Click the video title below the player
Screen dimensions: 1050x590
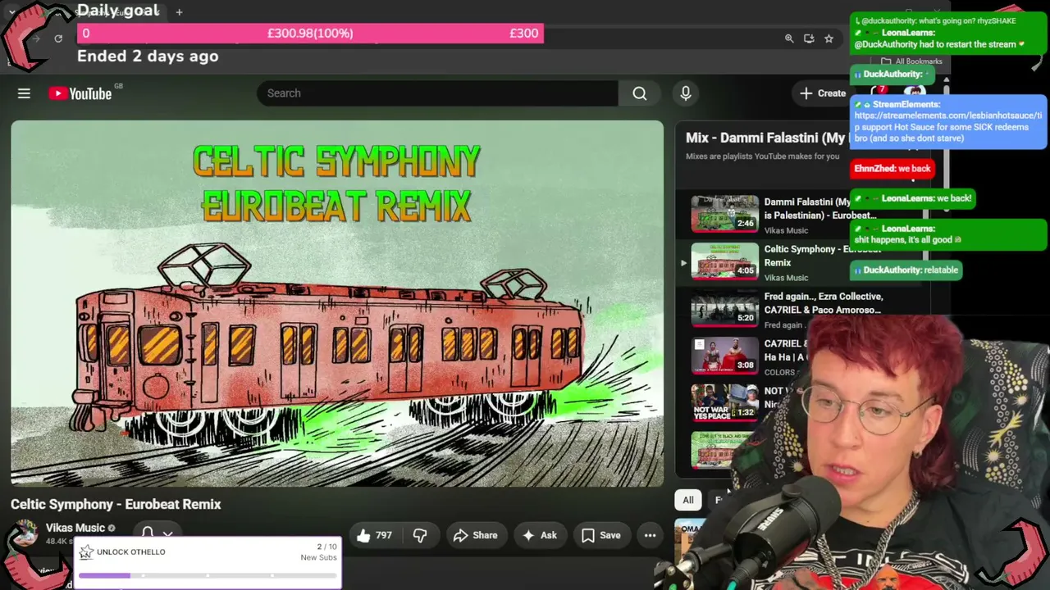point(116,504)
